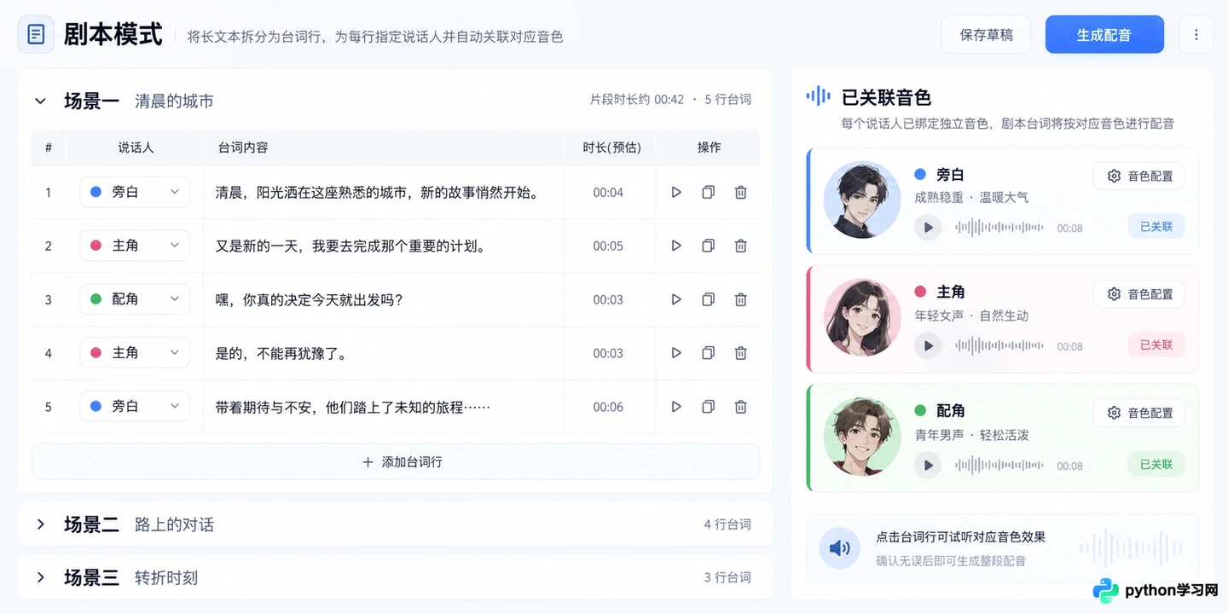Open speaker dropdown for row 5 旁白
Screen dimensions: 1228x614
(135, 407)
